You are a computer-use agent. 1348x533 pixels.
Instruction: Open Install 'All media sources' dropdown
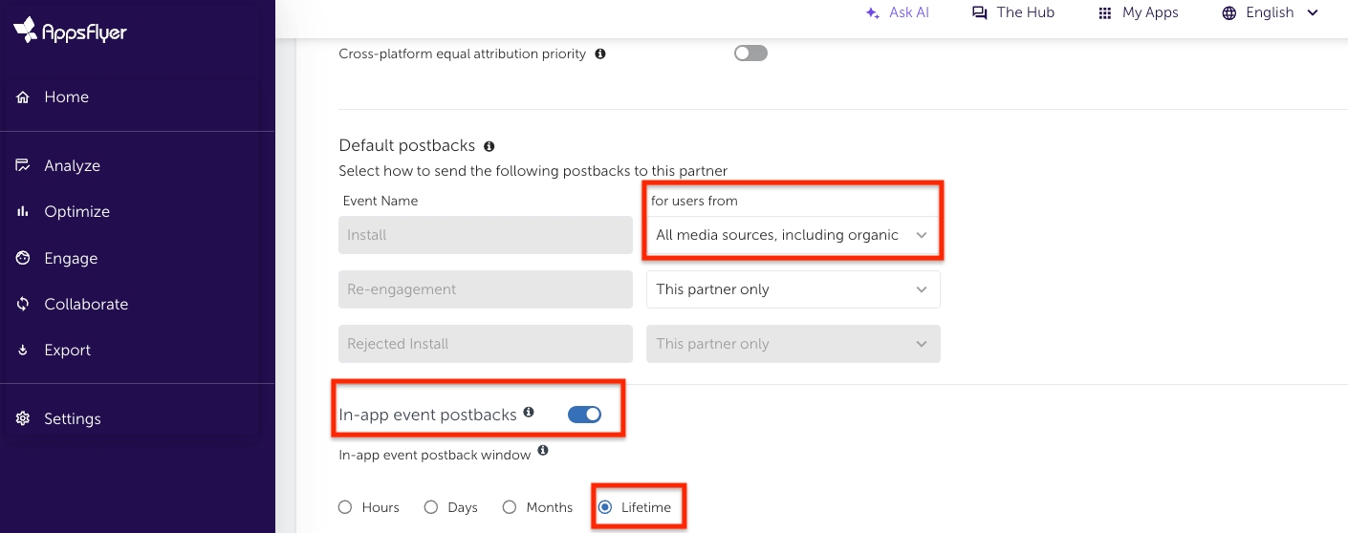793,235
